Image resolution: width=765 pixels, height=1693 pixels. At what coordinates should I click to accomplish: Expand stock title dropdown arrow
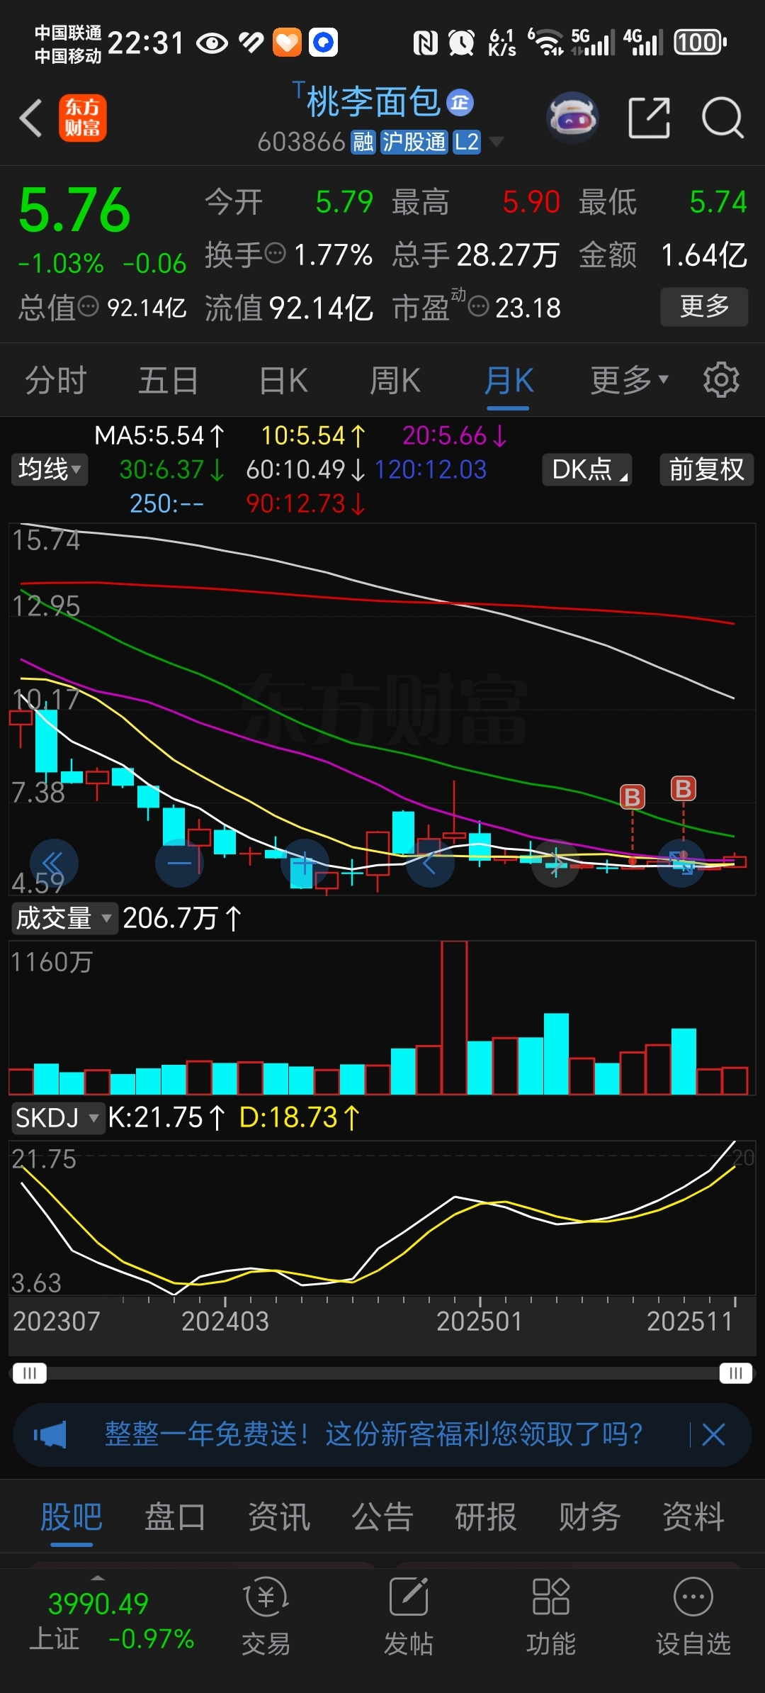click(x=497, y=142)
